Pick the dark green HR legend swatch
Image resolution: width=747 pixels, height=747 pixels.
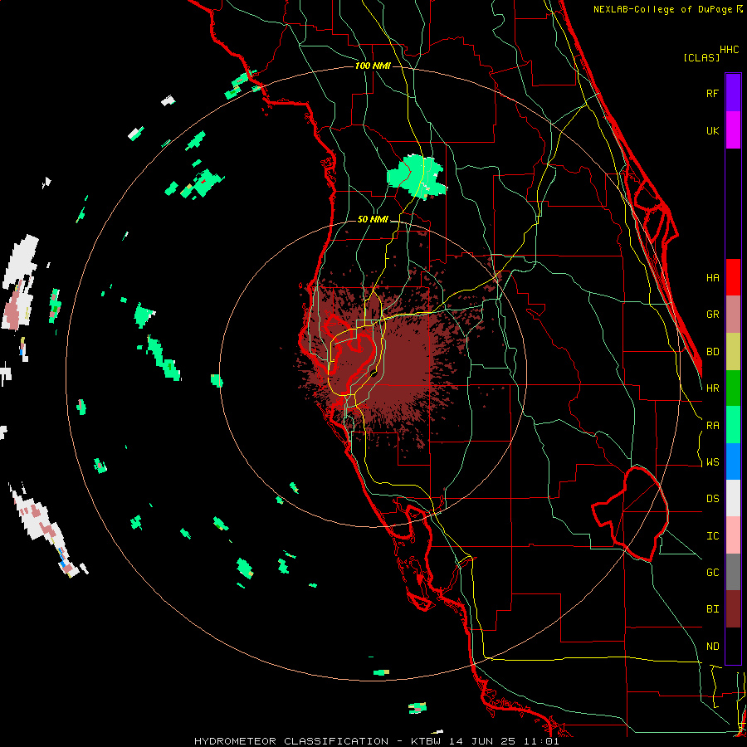[733, 388]
